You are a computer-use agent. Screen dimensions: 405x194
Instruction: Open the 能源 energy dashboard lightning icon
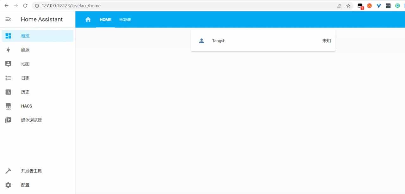point(8,50)
